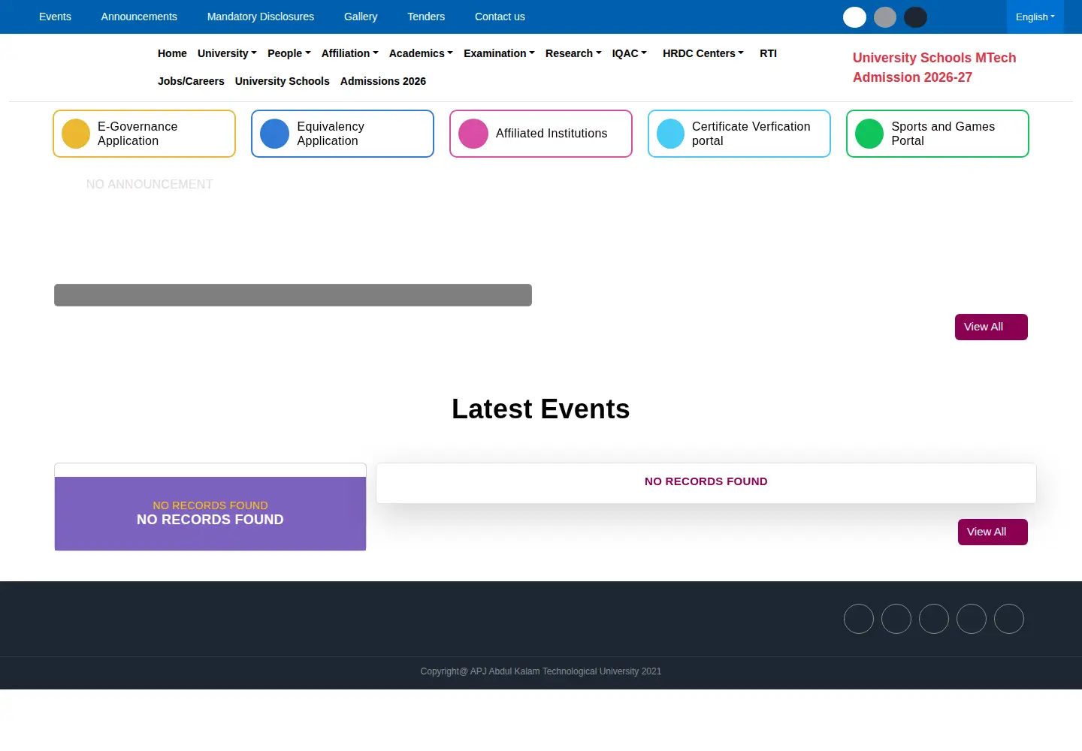This screenshot has height=751, width=1082.
Task: Click the yellow E-Governance Application icon
Action: pos(76,134)
